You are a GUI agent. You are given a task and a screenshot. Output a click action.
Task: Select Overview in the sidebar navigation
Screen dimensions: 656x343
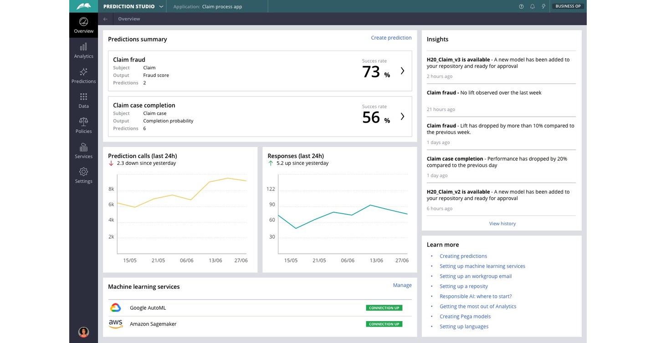83,24
